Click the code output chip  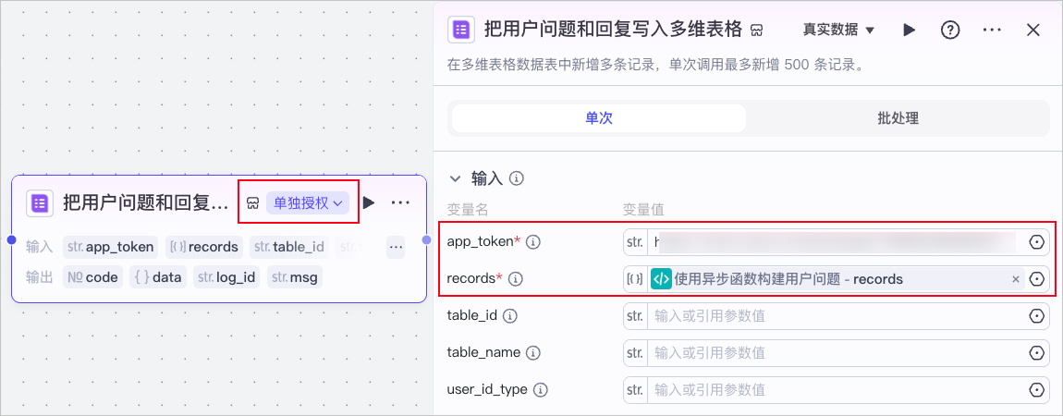click(92, 276)
